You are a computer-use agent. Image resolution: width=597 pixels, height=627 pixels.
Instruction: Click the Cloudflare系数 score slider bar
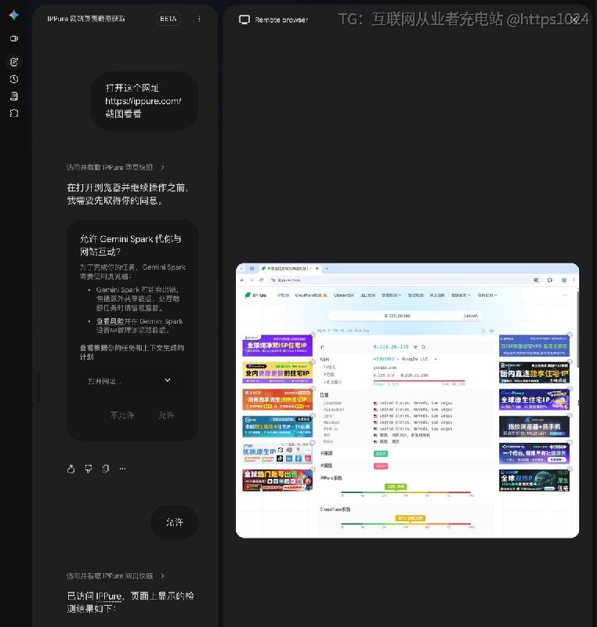pyautogui.click(x=406, y=524)
